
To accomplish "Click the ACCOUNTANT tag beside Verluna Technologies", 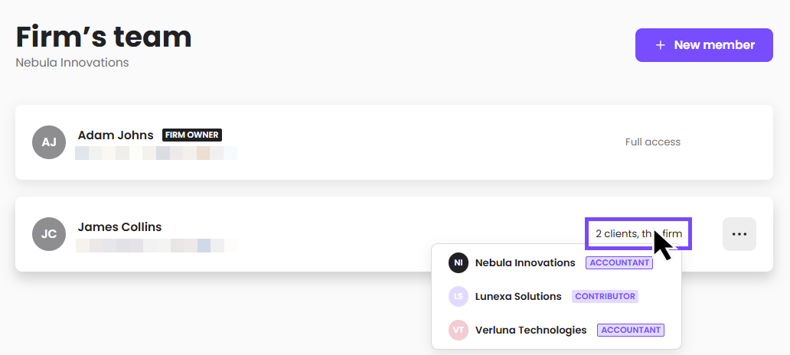I will tap(631, 331).
